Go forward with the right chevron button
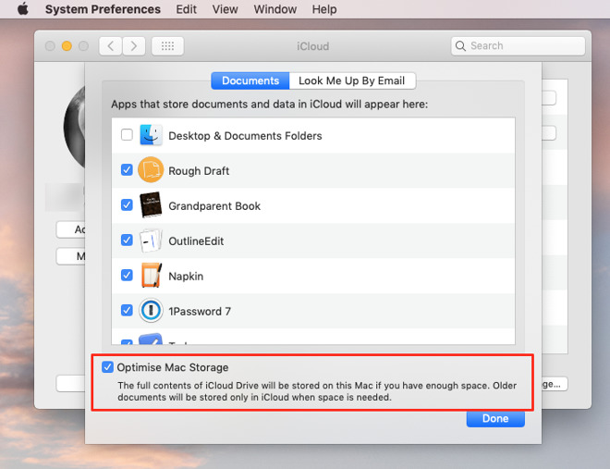Screen dimensions: 610x469 coord(134,46)
